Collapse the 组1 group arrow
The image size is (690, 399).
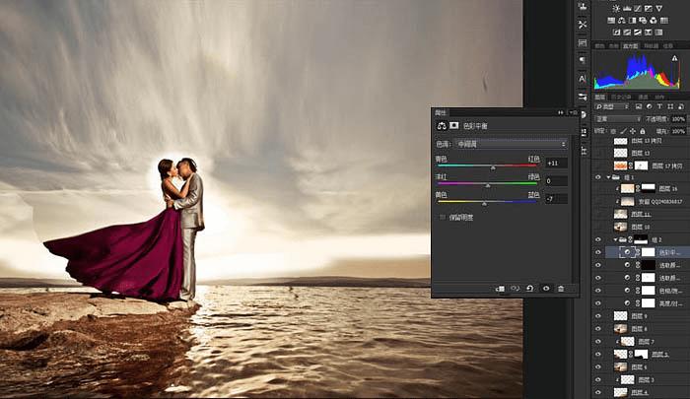click(608, 177)
